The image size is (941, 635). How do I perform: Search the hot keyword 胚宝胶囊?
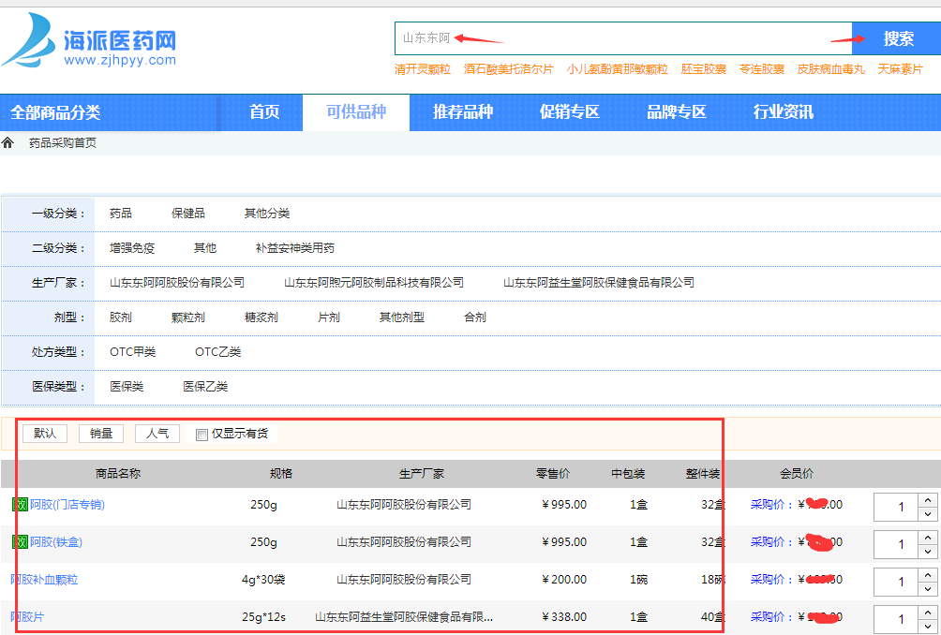(x=703, y=69)
